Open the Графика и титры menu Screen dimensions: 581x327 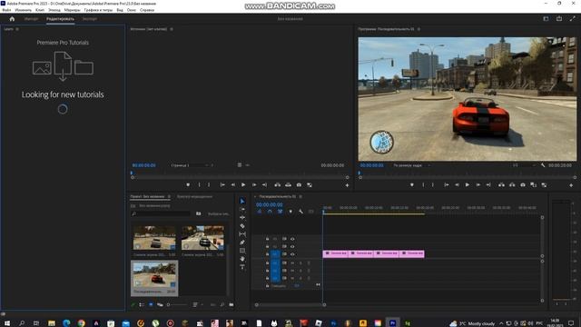(98, 10)
